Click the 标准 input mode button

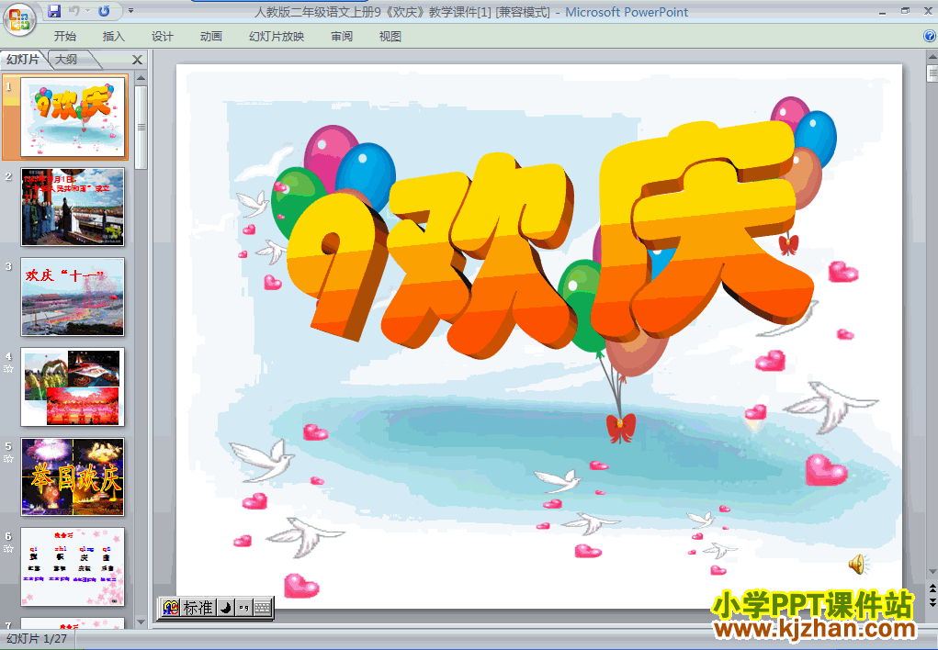198,608
